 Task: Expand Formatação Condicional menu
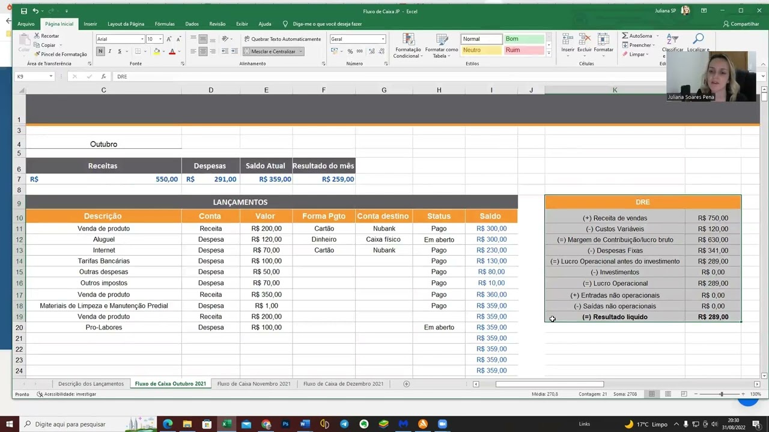click(408, 46)
